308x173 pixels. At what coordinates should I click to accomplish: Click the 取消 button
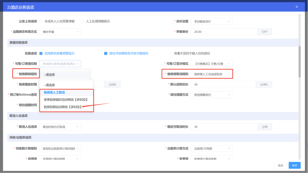280,165
